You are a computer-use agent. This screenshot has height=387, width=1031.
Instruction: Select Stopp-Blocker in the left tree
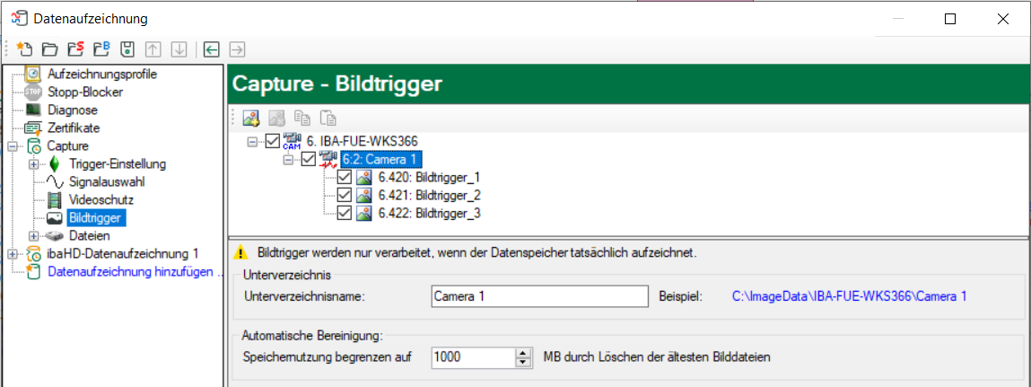click(85, 92)
